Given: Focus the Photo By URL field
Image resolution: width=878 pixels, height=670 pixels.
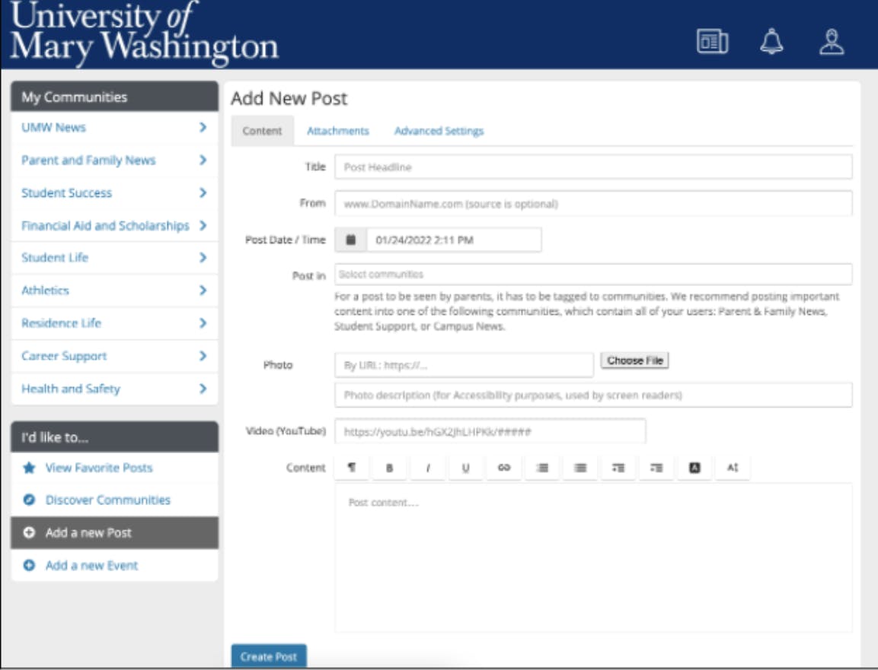Looking at the screenshot, I should click(464, 365).
